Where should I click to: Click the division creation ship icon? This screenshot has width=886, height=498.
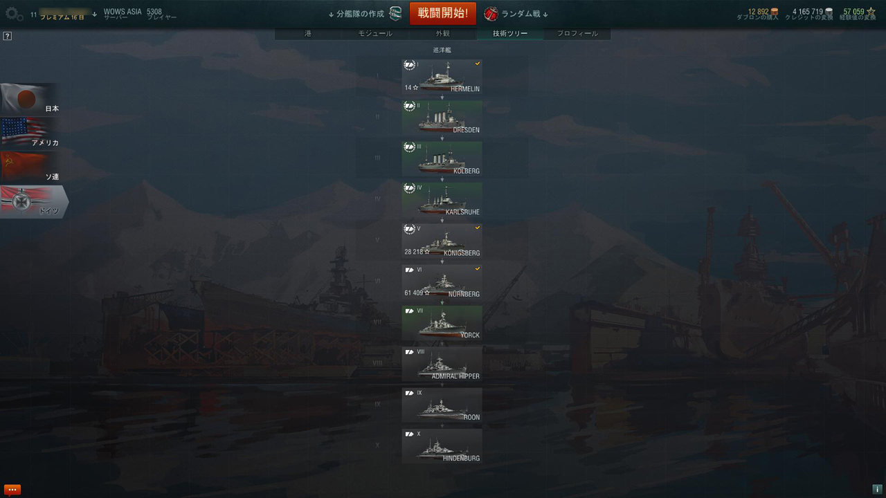[395, 14]
